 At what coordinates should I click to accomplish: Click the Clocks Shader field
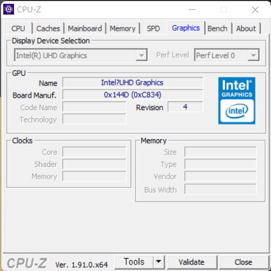[x=94, y=164]
